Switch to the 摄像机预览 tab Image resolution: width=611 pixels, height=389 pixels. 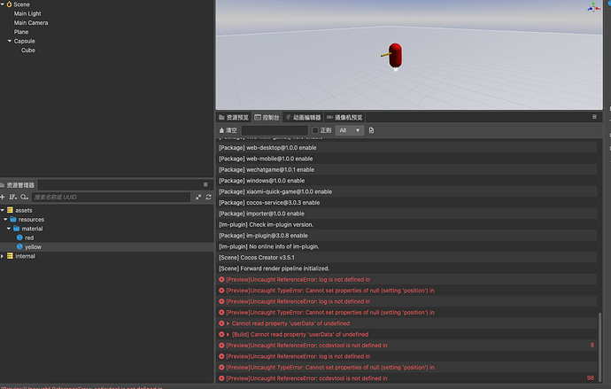click(x=344, y=117)
